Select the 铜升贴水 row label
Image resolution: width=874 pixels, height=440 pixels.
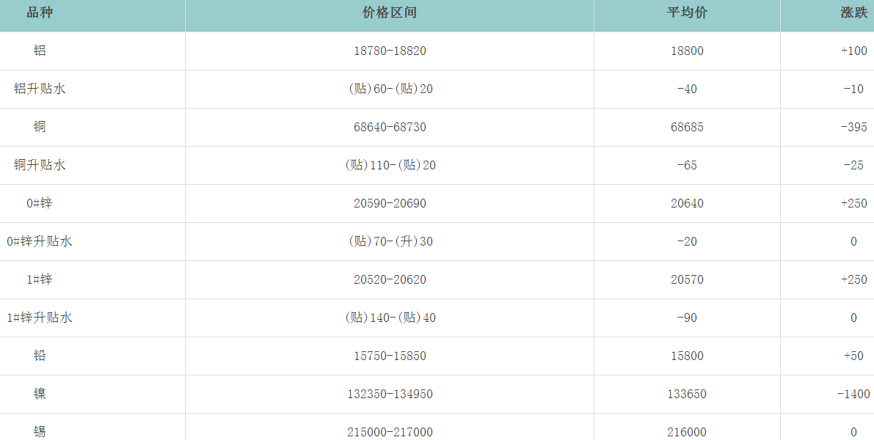[x=40, y=165]
